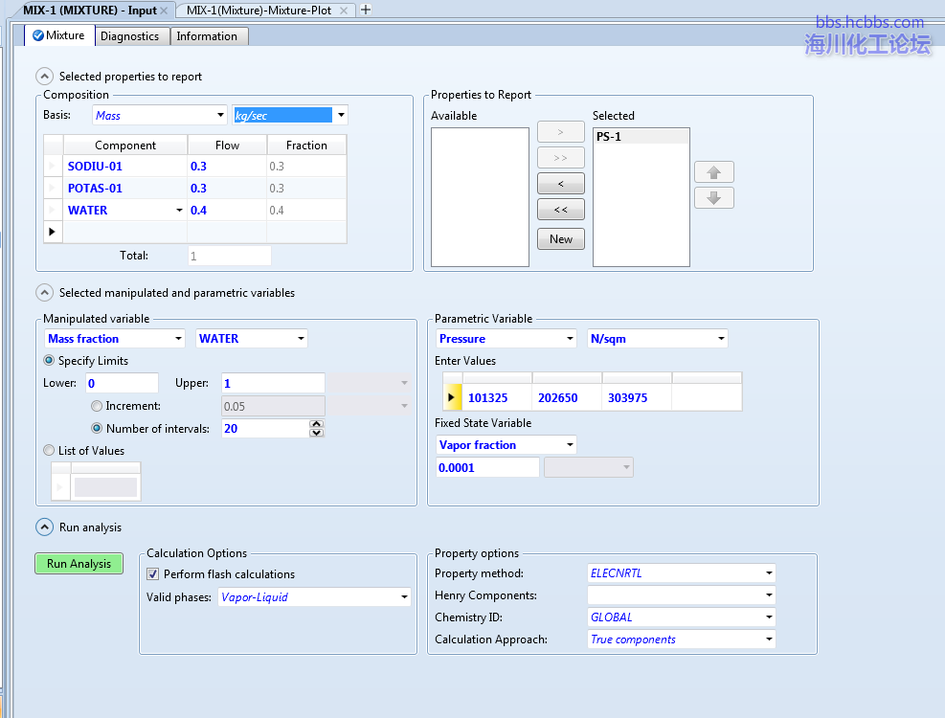Click the Number of intervals field
The image size is (945, 718).
coord(266,429)
